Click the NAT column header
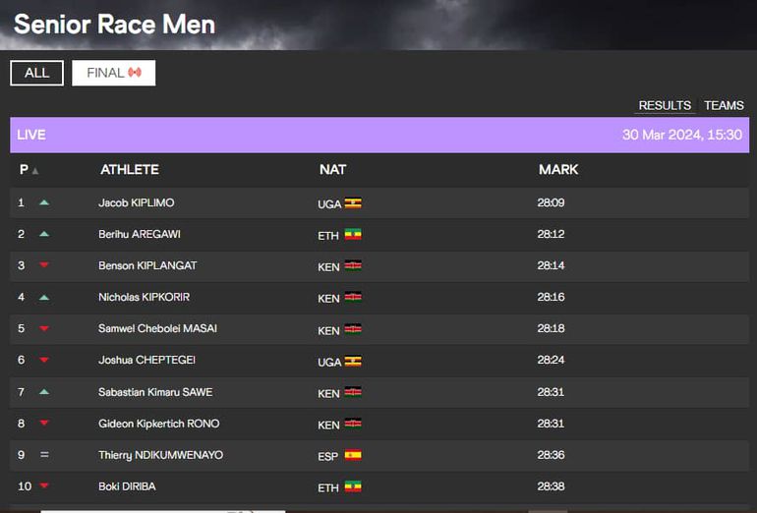Viewport: 757px width, 513px height. tap(332, 170)
